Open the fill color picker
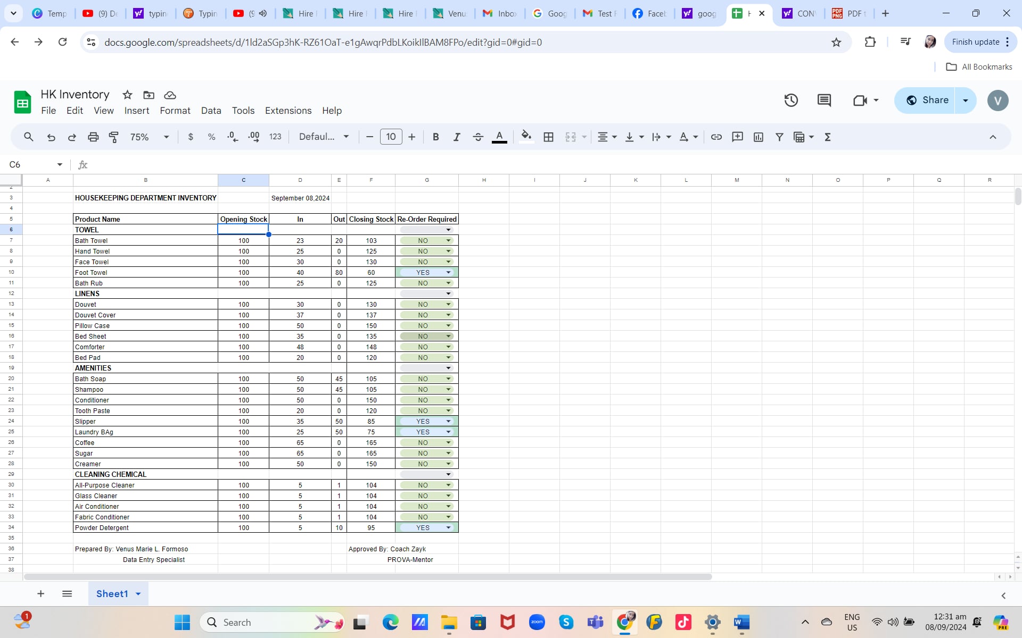Image resolution: width=1022 pixels, height=638 pixels. click(526, 137)
